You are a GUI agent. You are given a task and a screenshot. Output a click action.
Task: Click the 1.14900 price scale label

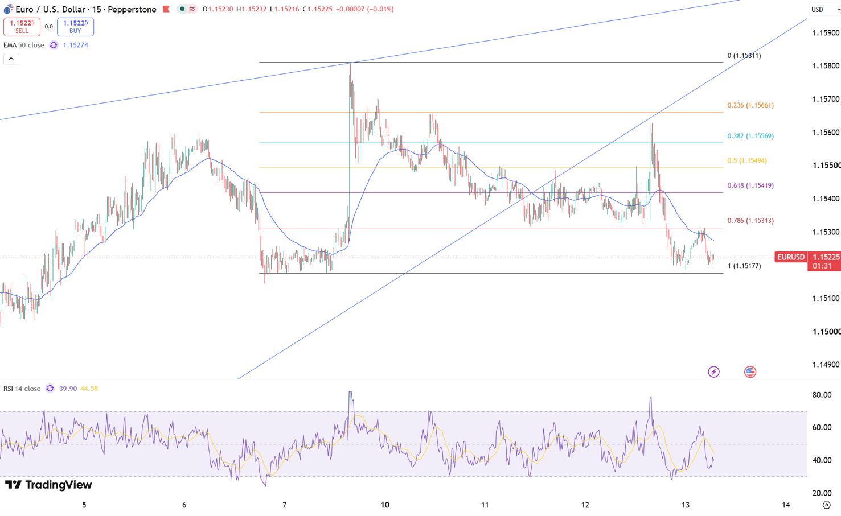click(826, 365)
